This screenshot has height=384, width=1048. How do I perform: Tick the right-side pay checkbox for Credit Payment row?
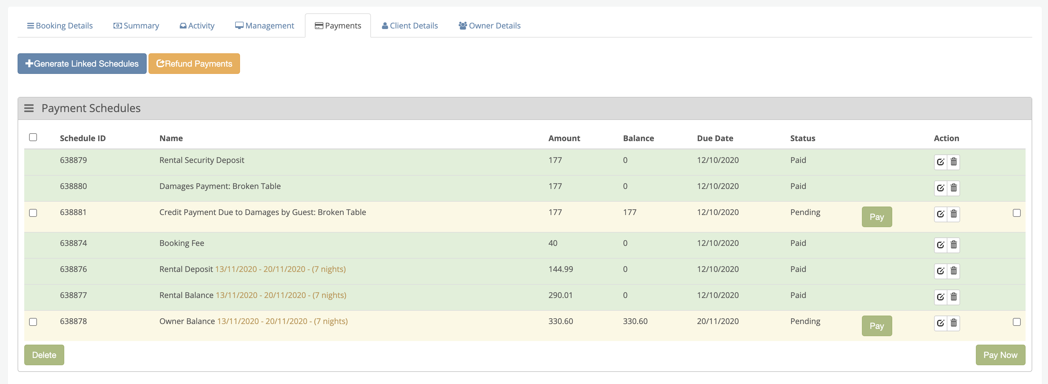pyautogui.click(x=1016, y=213)
